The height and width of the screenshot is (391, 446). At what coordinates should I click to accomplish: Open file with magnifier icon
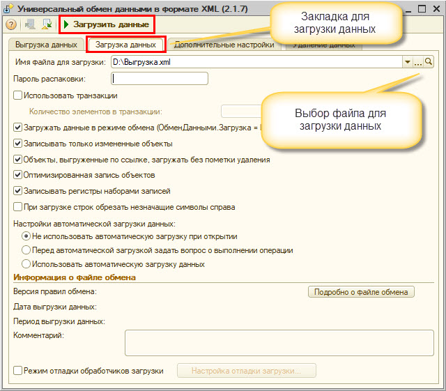pos(429,62)
